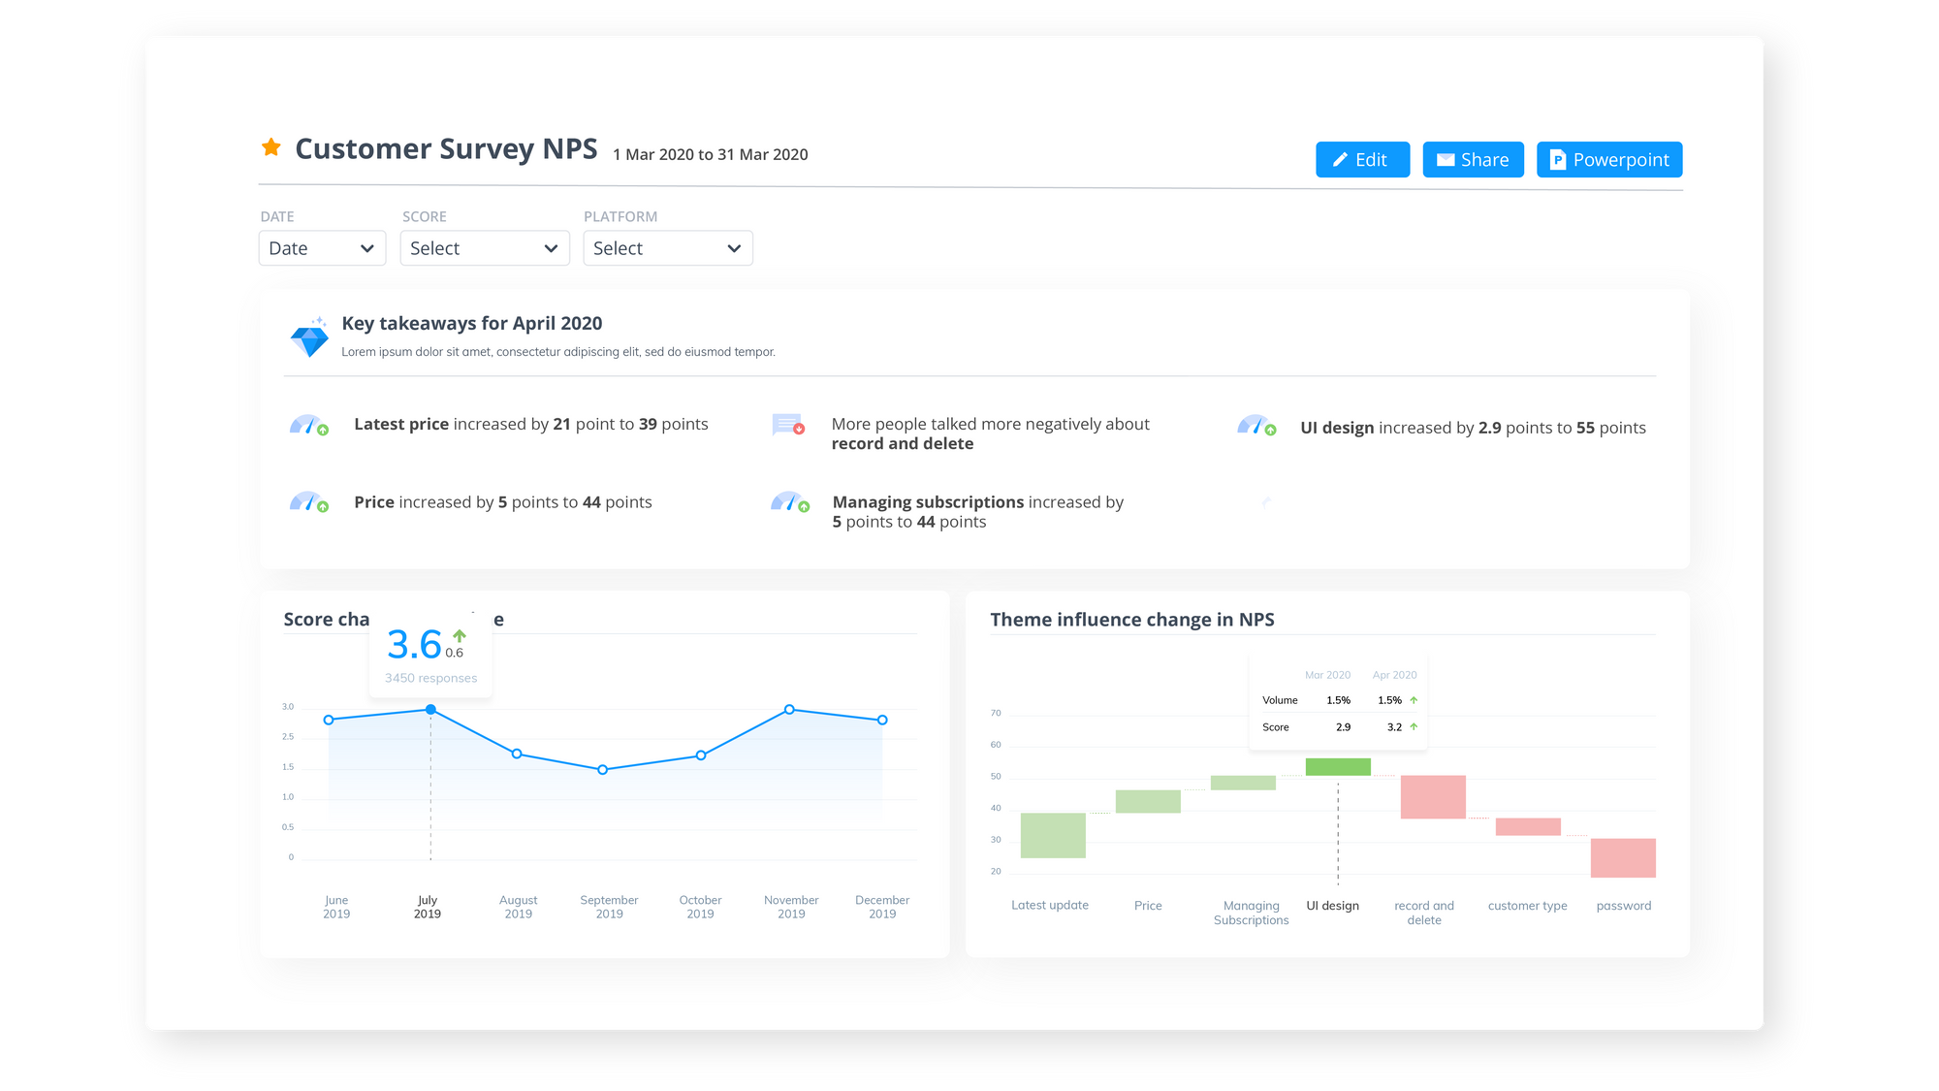Viewport: 1939px width, 1091px height.
Task: Click the 'Key takeaways for April 2020' heading
Action: pyautogui.click(x=472, y=323)
